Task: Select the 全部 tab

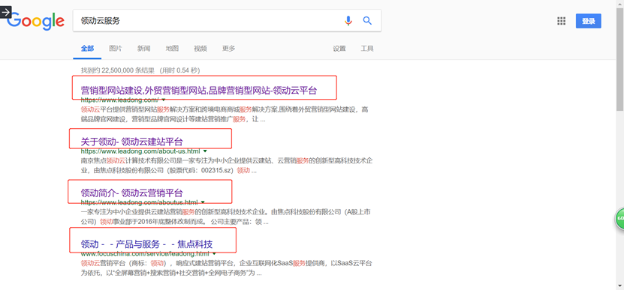Action: click(x=87, y=49)
